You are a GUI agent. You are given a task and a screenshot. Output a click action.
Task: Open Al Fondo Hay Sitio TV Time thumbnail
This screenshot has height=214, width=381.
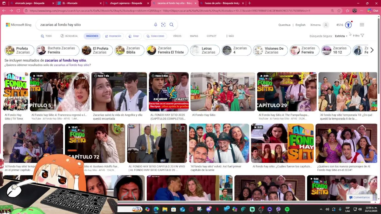coord(15,92)
